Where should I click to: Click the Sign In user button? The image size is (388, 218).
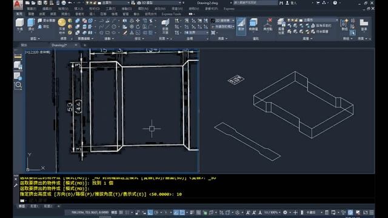point(292,2)
